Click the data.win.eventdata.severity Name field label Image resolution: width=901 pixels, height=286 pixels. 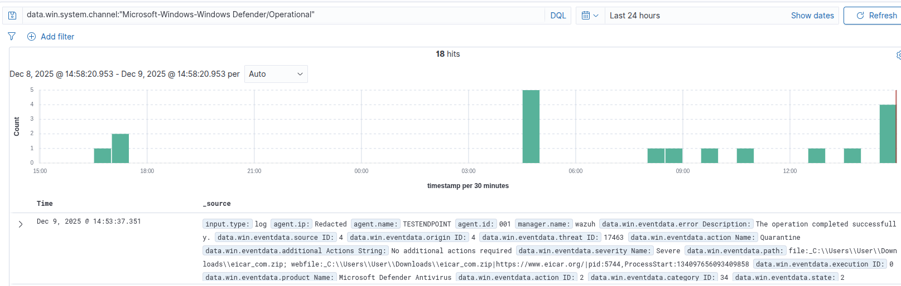click(x=584, y=251)
